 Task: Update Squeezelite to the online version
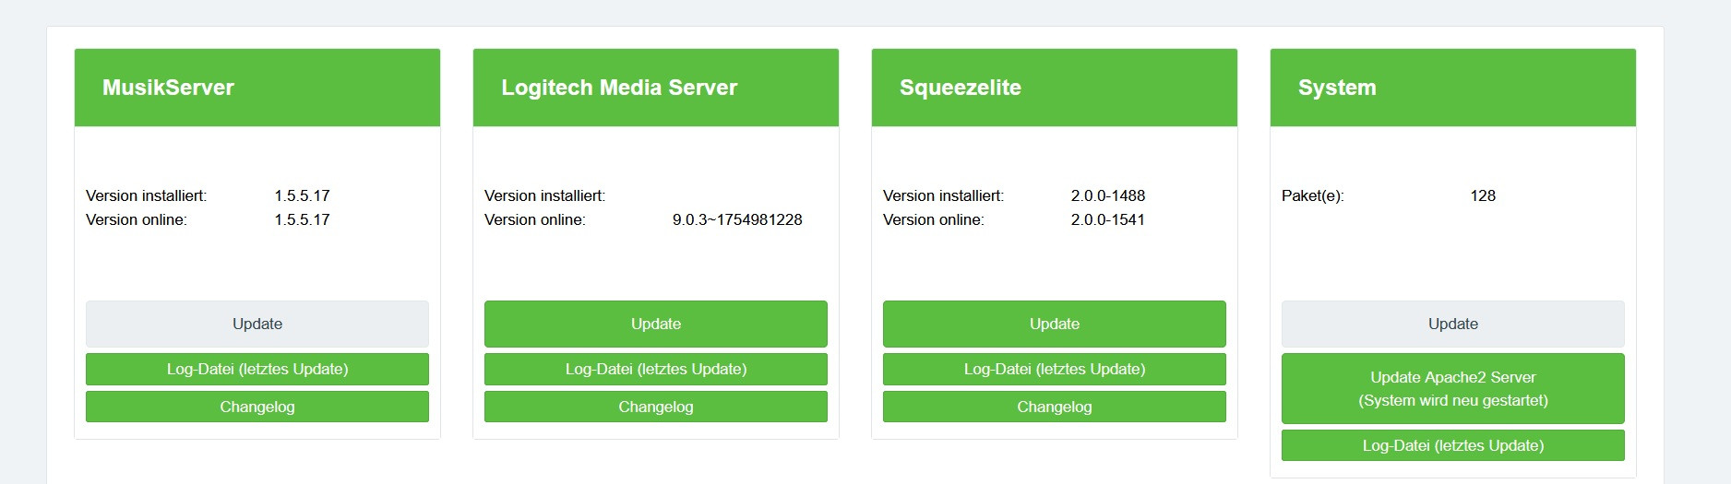[x=1054, y=324]
